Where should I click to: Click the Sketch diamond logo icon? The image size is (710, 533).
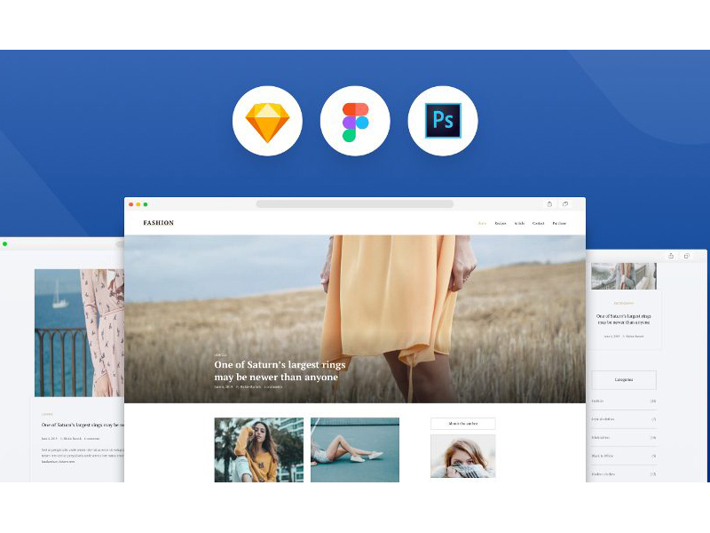point(267,123)
